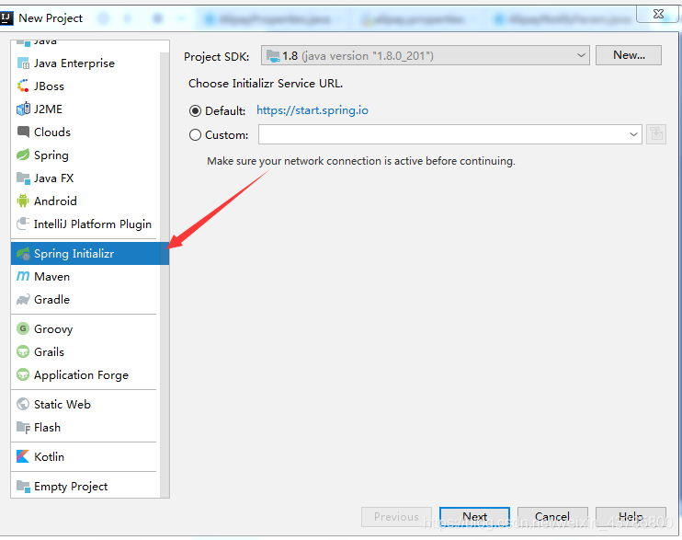Click the Kotlin K icon
Screen dimensions: 682x540
pyautogui.click(x=23, y=456)
